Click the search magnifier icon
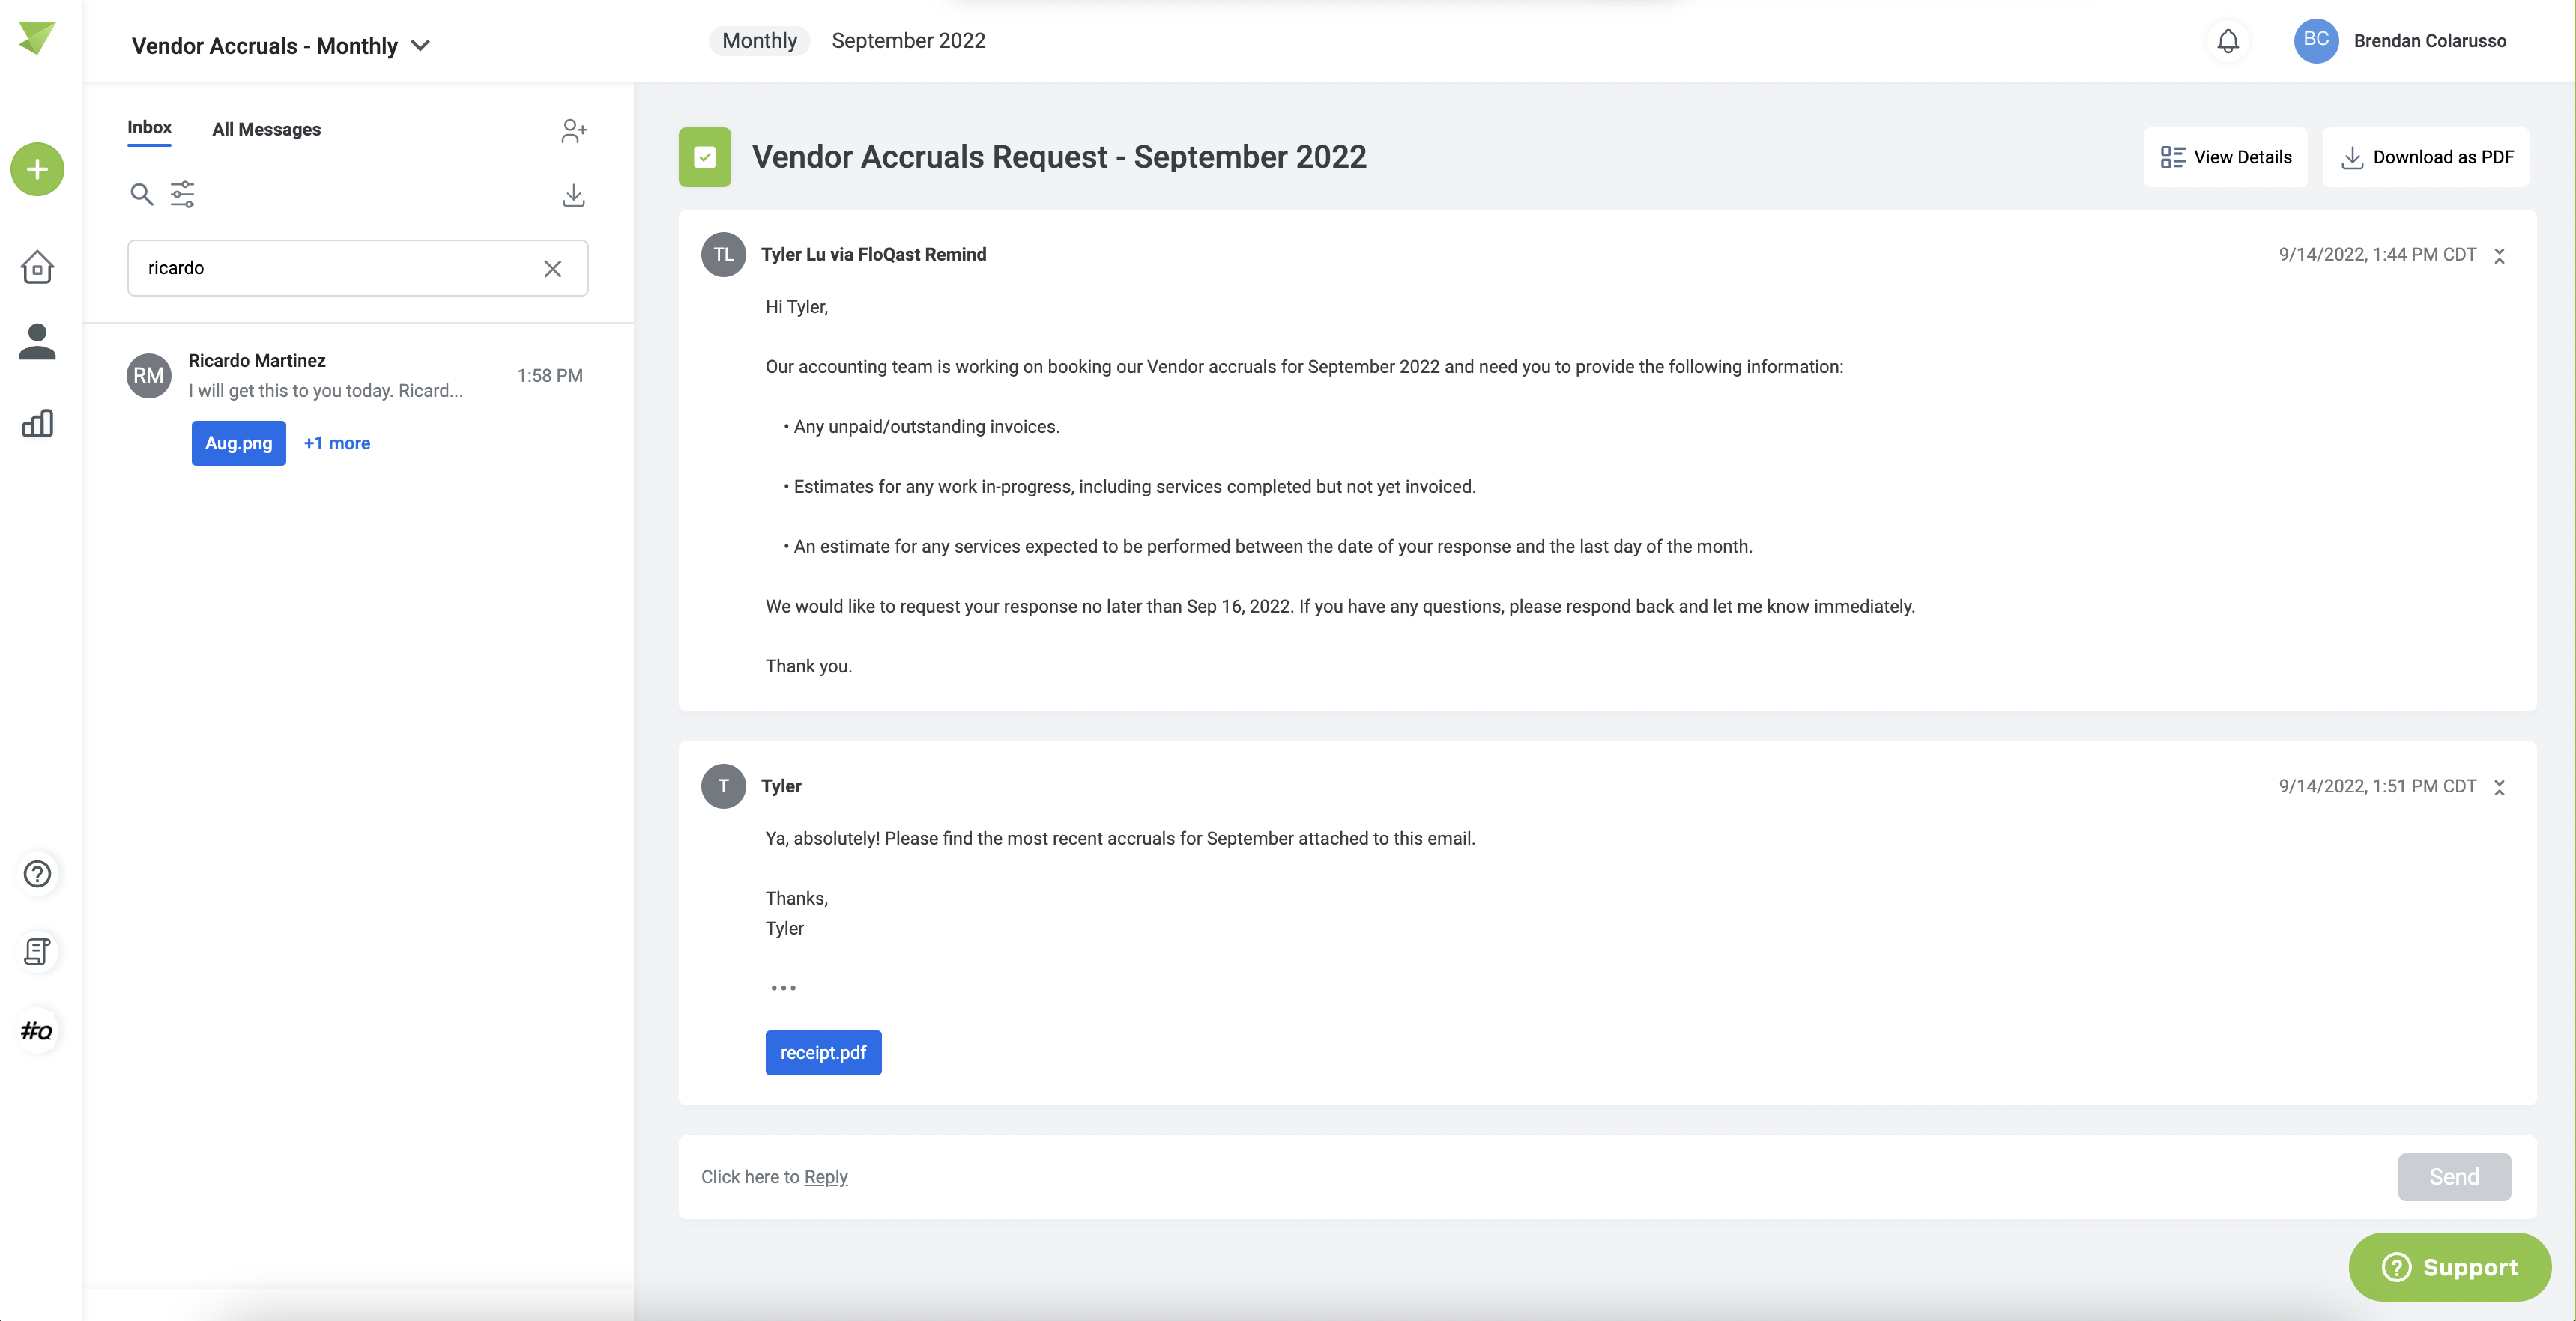This screenshot has height=1321, width=2576. pos(141,194)
